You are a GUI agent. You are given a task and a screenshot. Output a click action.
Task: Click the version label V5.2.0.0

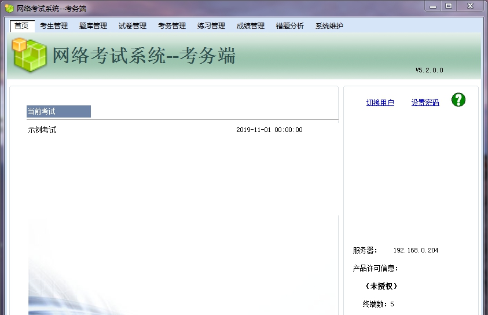pos(429,70)
